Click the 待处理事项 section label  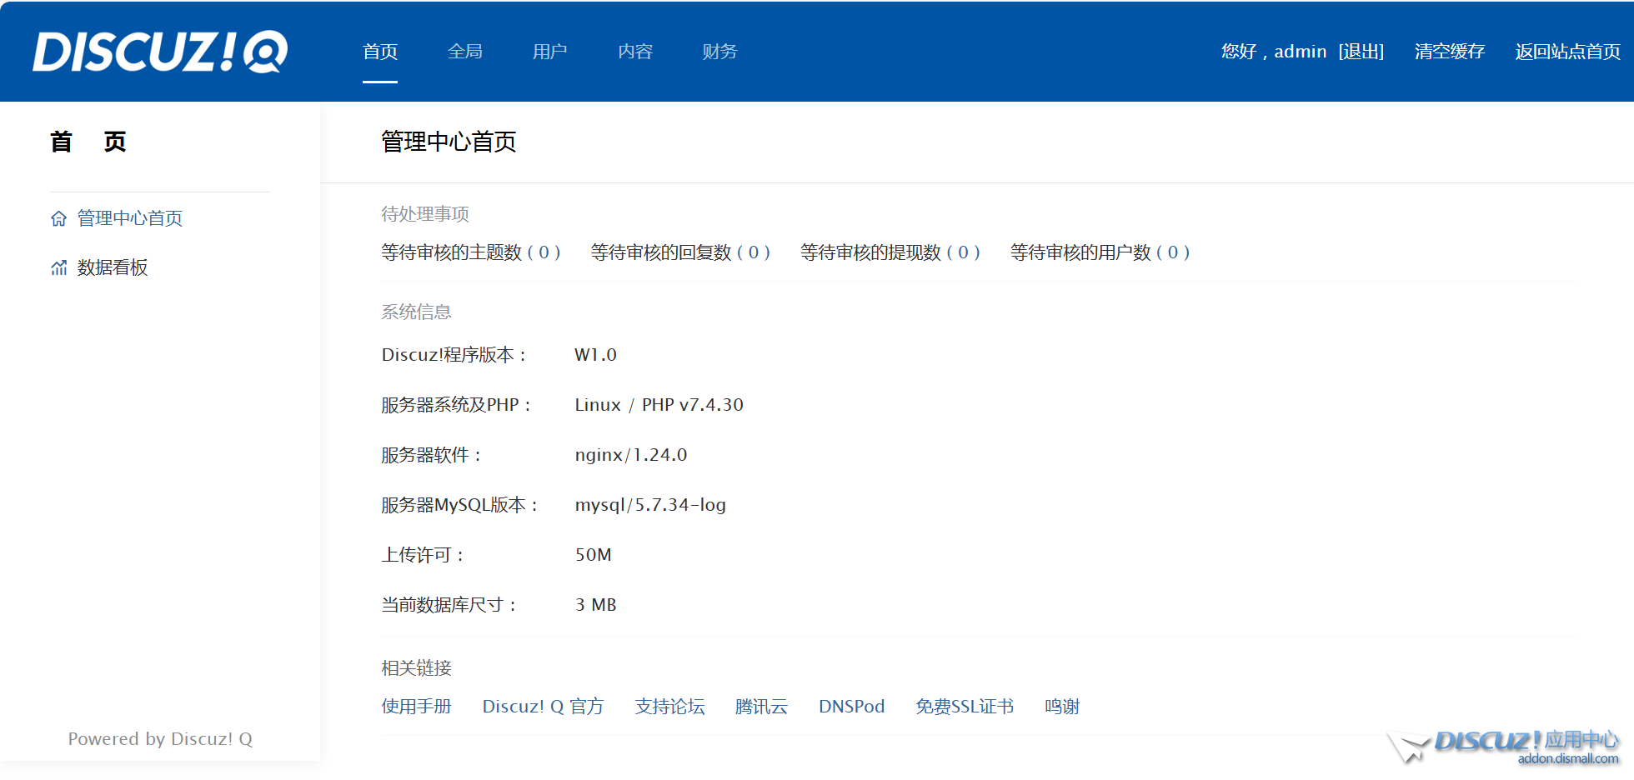pyautogui.click(x=425, y=214)
